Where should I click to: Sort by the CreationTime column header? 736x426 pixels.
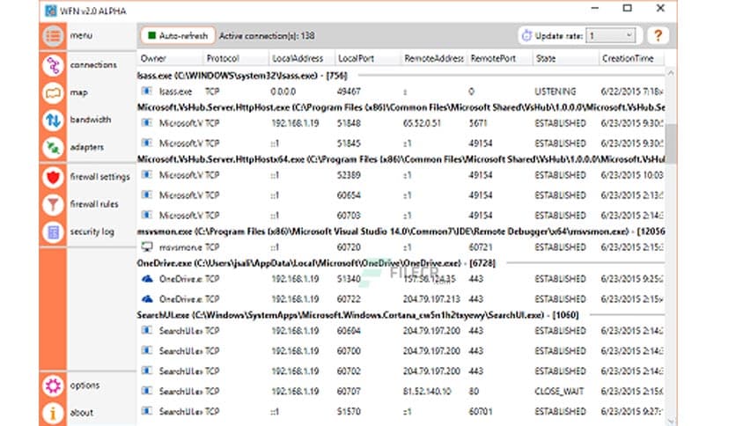pyautogui.click(x=631, y=59)
